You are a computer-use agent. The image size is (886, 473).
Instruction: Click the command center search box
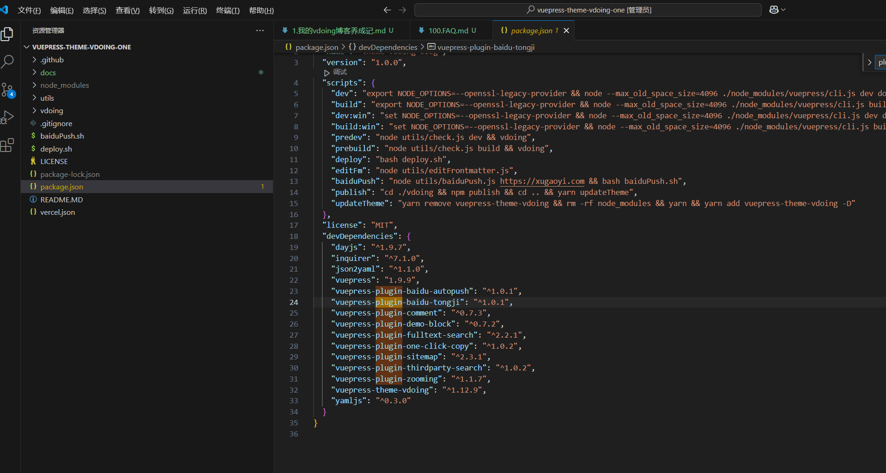click(x=588, y=10)
